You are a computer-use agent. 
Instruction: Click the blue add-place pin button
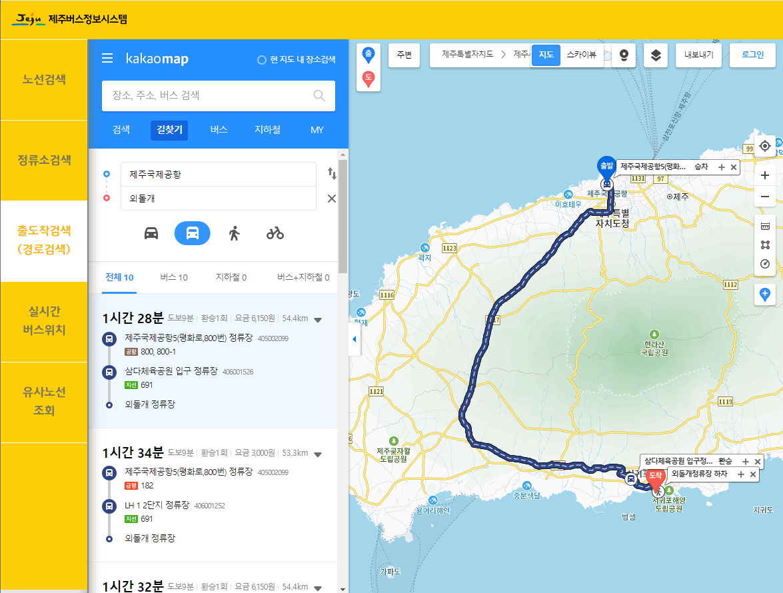[x=764, y=295]
